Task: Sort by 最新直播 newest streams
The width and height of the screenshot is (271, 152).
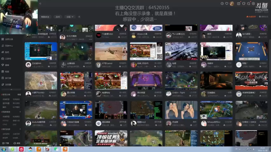Action: point(264,17)
